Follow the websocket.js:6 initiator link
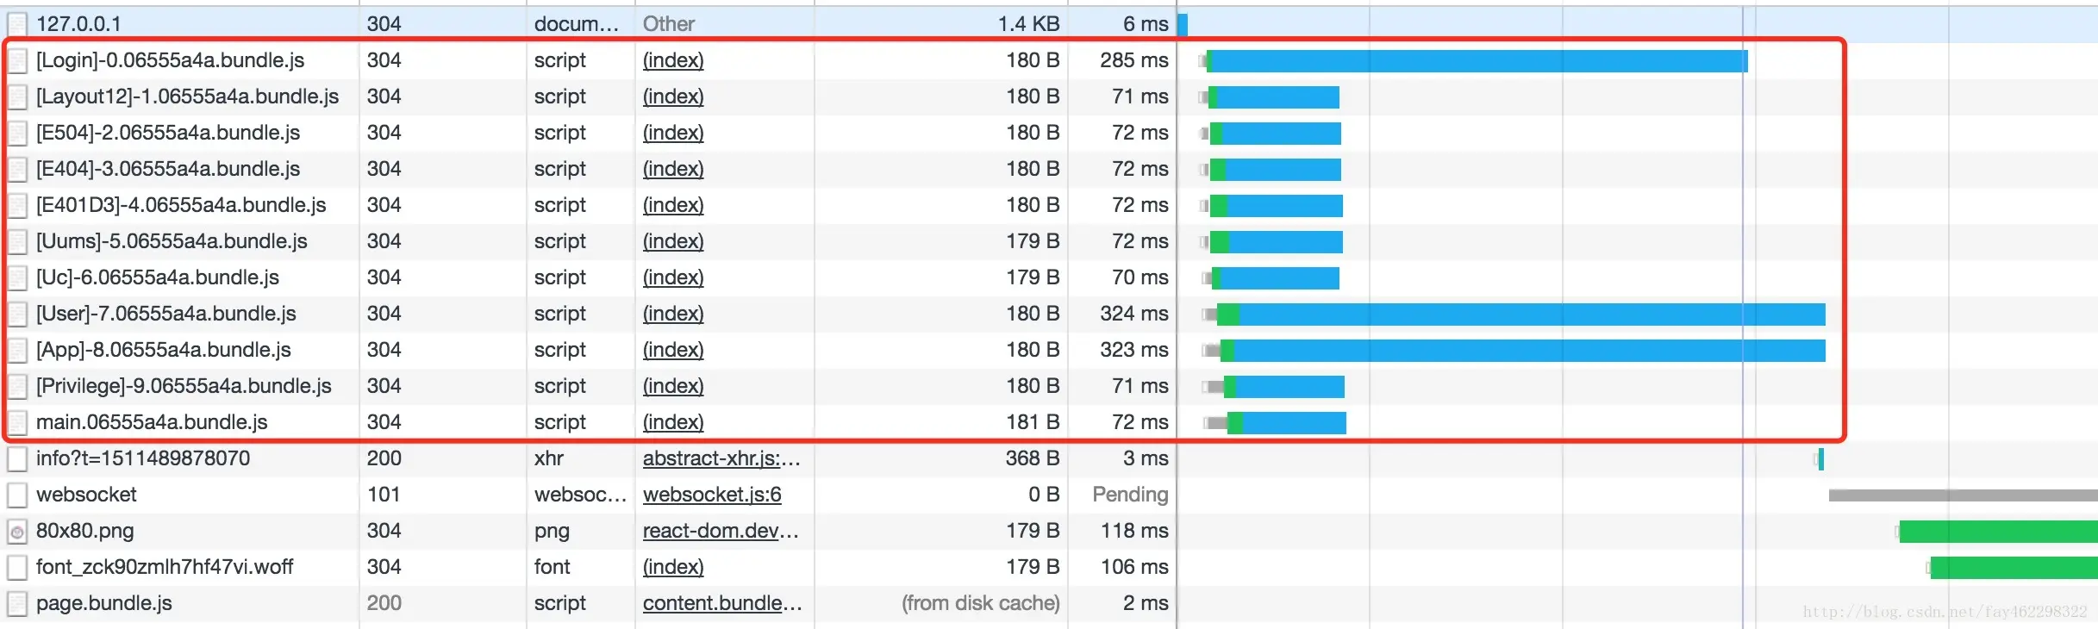2098x629 pixels. pyautogui.click(x=712, y=495)
